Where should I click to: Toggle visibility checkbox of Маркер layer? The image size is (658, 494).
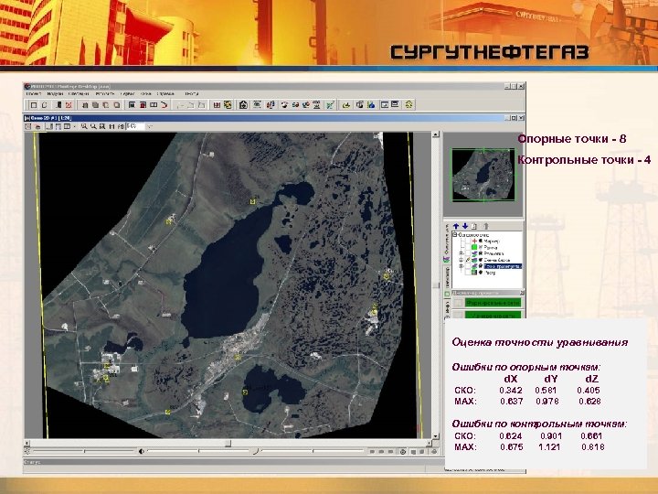pyautogui.click(x=466, y=241)
